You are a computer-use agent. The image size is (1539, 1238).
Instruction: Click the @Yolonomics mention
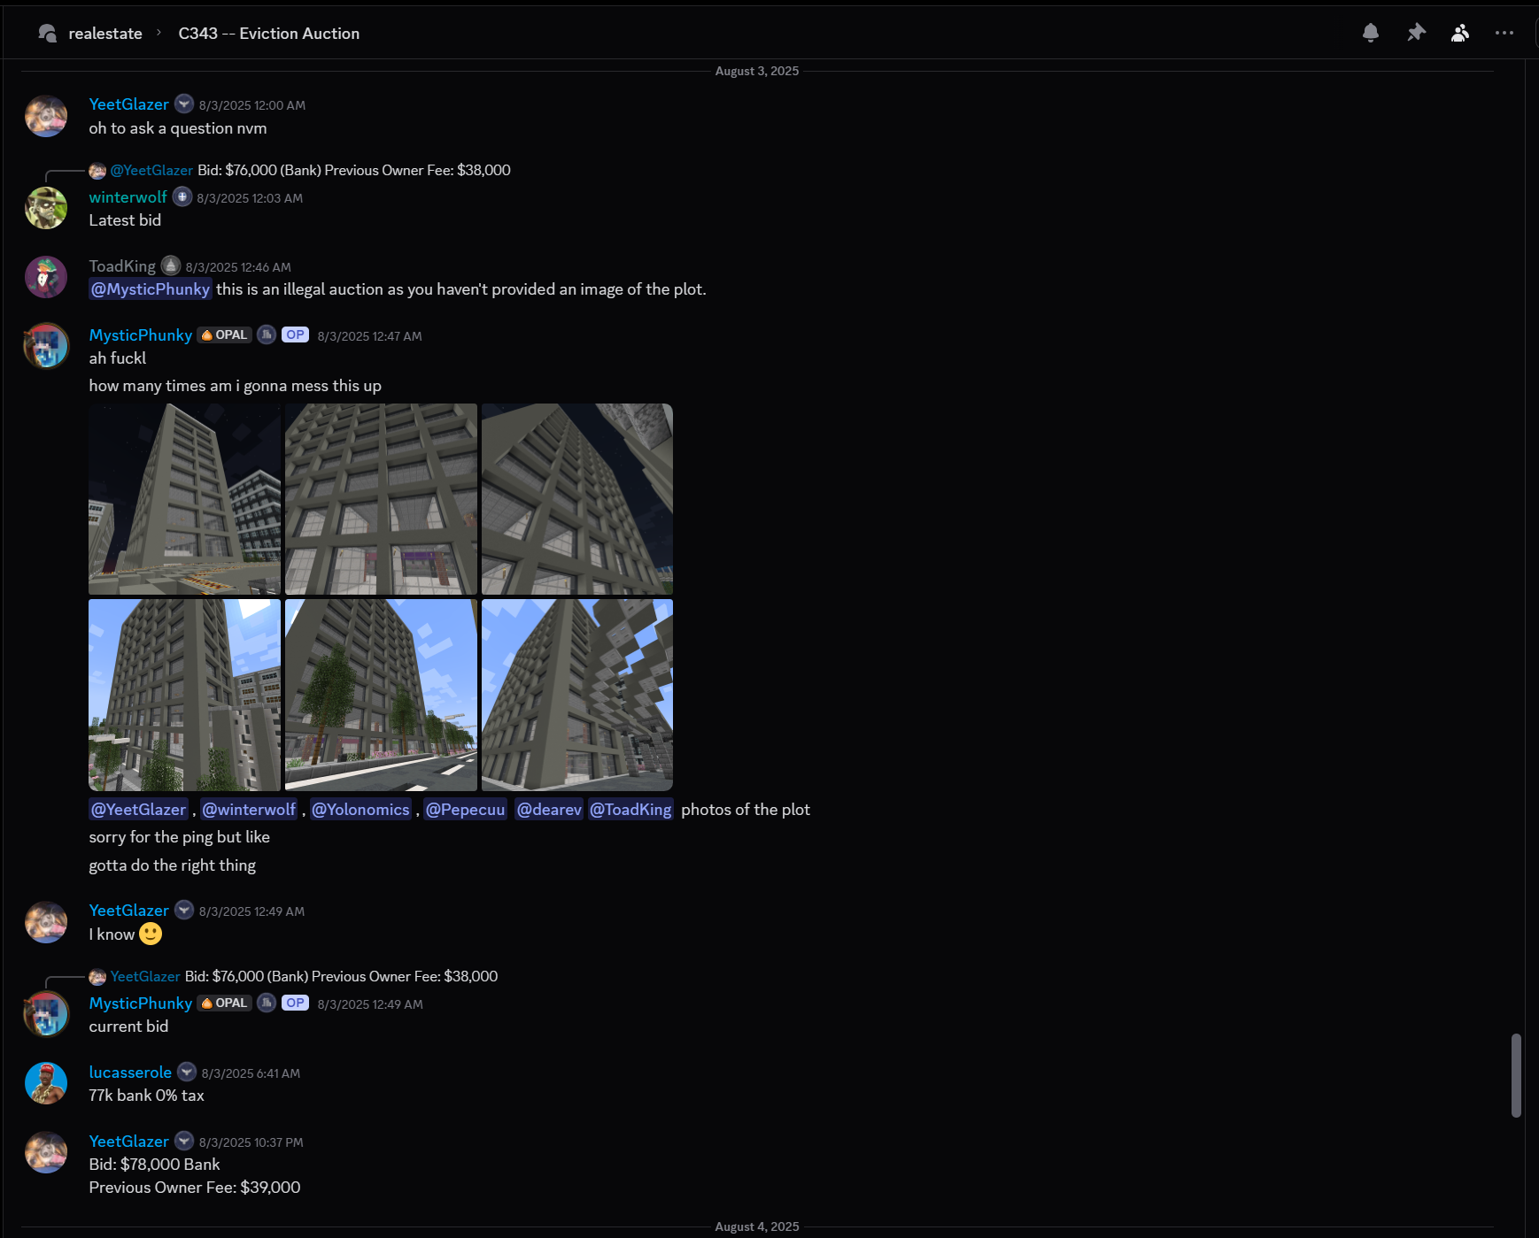[x=360, y=810]
